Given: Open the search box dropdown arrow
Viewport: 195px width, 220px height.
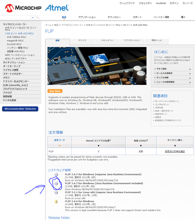Looking at the screenshot, I should (32, 17).
